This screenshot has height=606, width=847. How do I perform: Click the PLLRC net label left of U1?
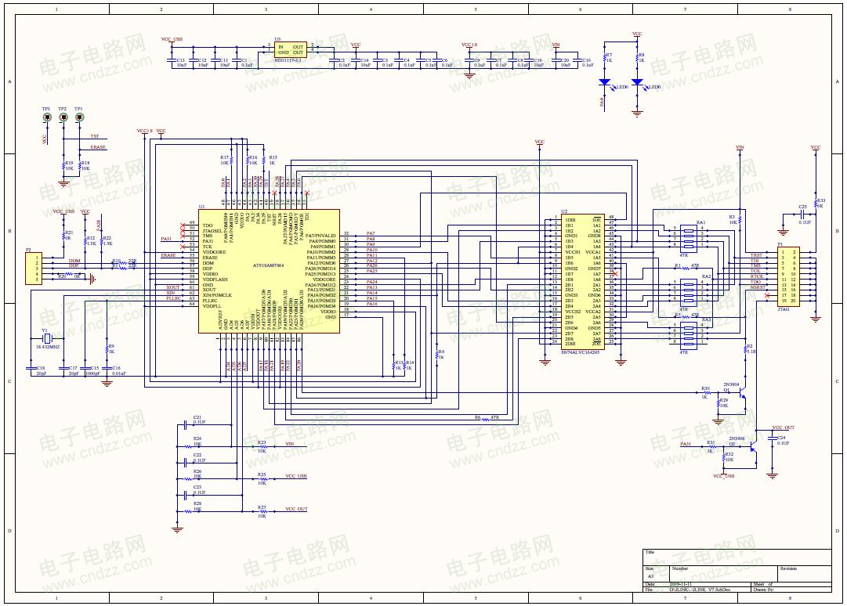[x=173, y=298]
